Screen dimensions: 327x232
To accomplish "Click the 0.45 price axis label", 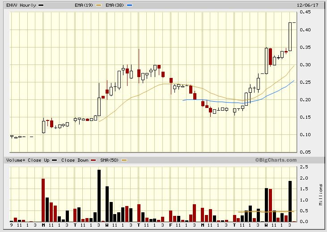I will coord(305,12).
